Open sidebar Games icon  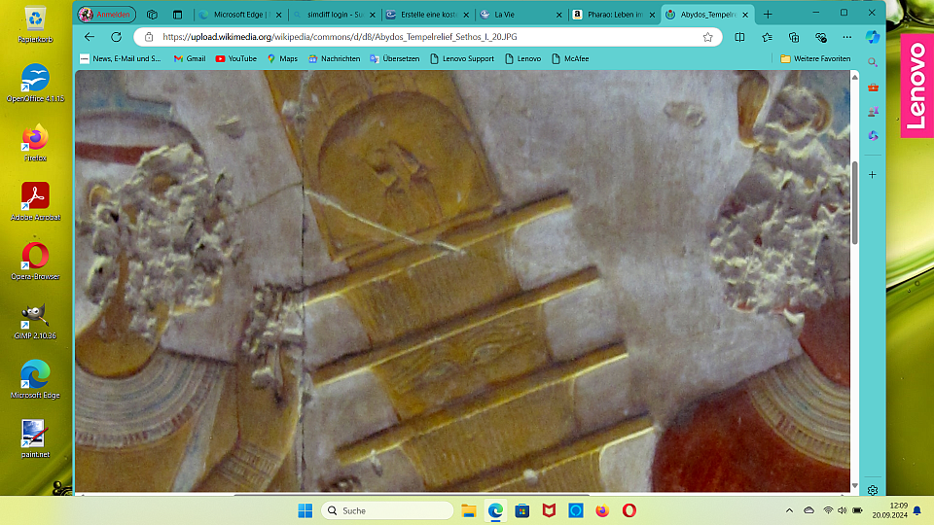click(873, 111)
